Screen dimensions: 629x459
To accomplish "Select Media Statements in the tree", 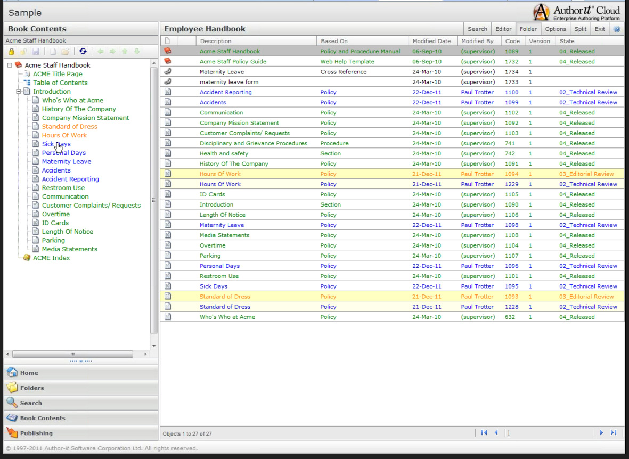I will (x=69, y=249).
